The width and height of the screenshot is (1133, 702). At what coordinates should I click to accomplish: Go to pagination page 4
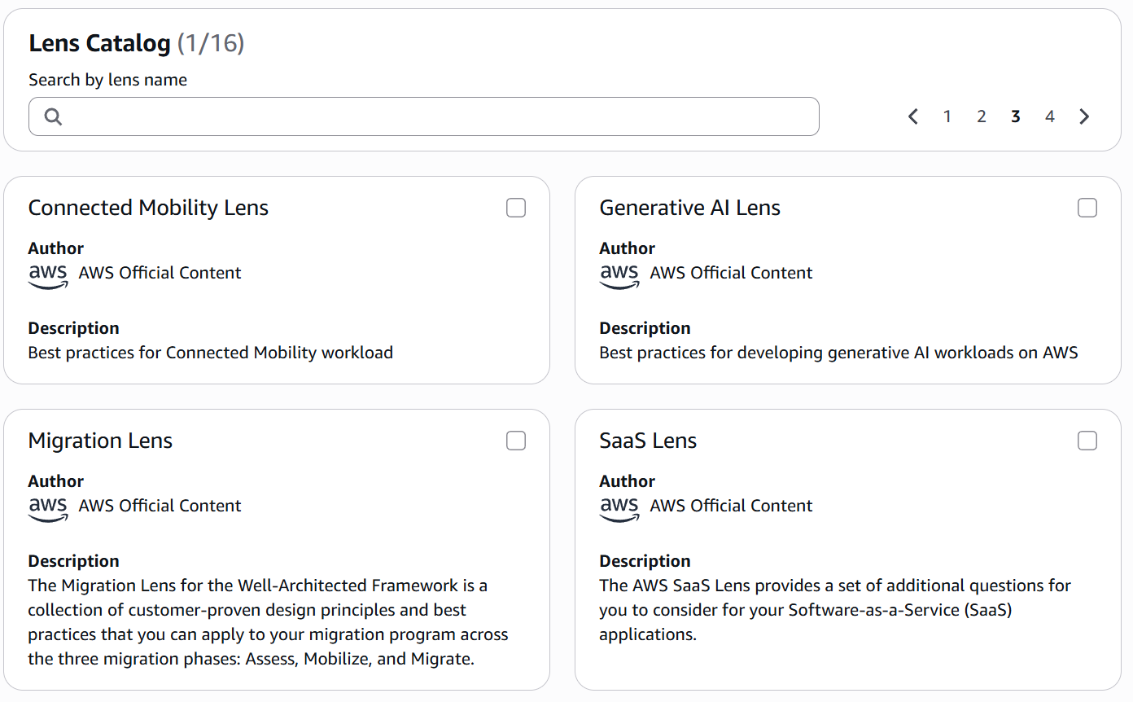pyautogui.click(x=1049, y=116)
